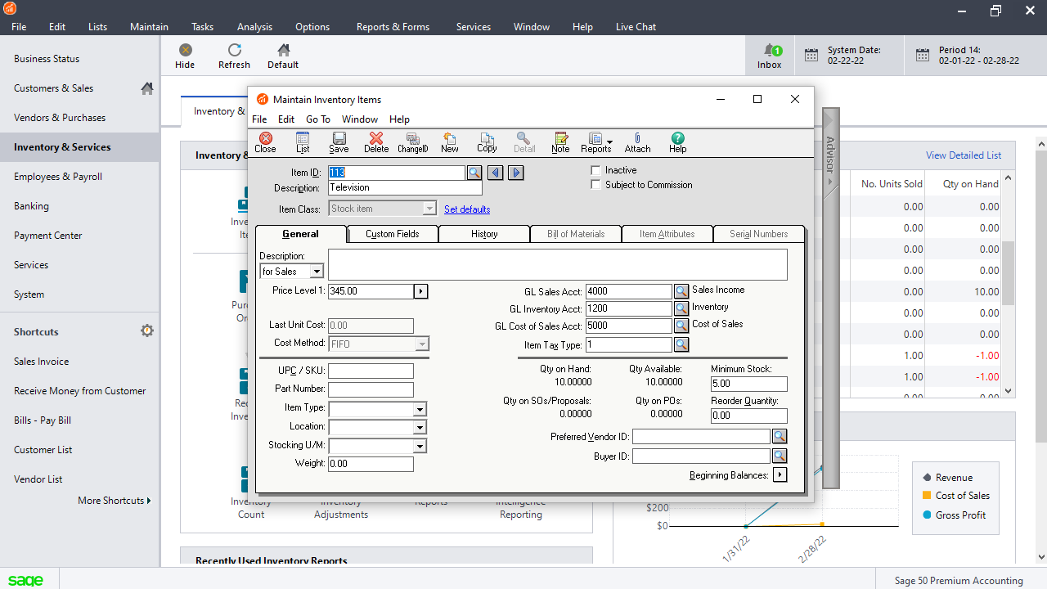Screen dimensions: 1047x589
Task: Click into the Minimum Stock field
Action: [748, 384]
